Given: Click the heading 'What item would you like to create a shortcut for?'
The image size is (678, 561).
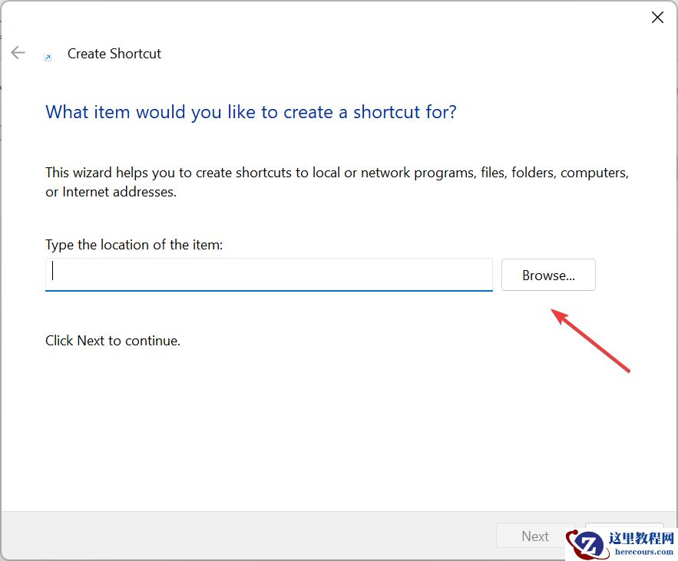Looking at the screenshot, I should (x=251, y=112).
